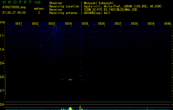
Task: Select observer name Masayuki Kobayashi
Action: tap(99, 3)
